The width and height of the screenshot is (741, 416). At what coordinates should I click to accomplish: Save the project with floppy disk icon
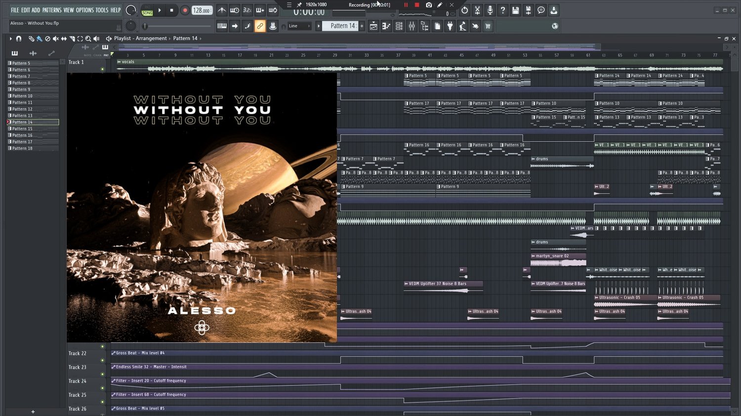pos(515,10)
